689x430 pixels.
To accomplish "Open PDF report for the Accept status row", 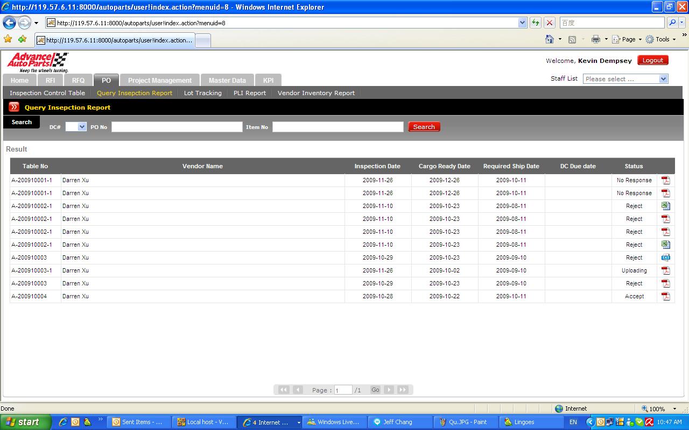I will 665,296.
